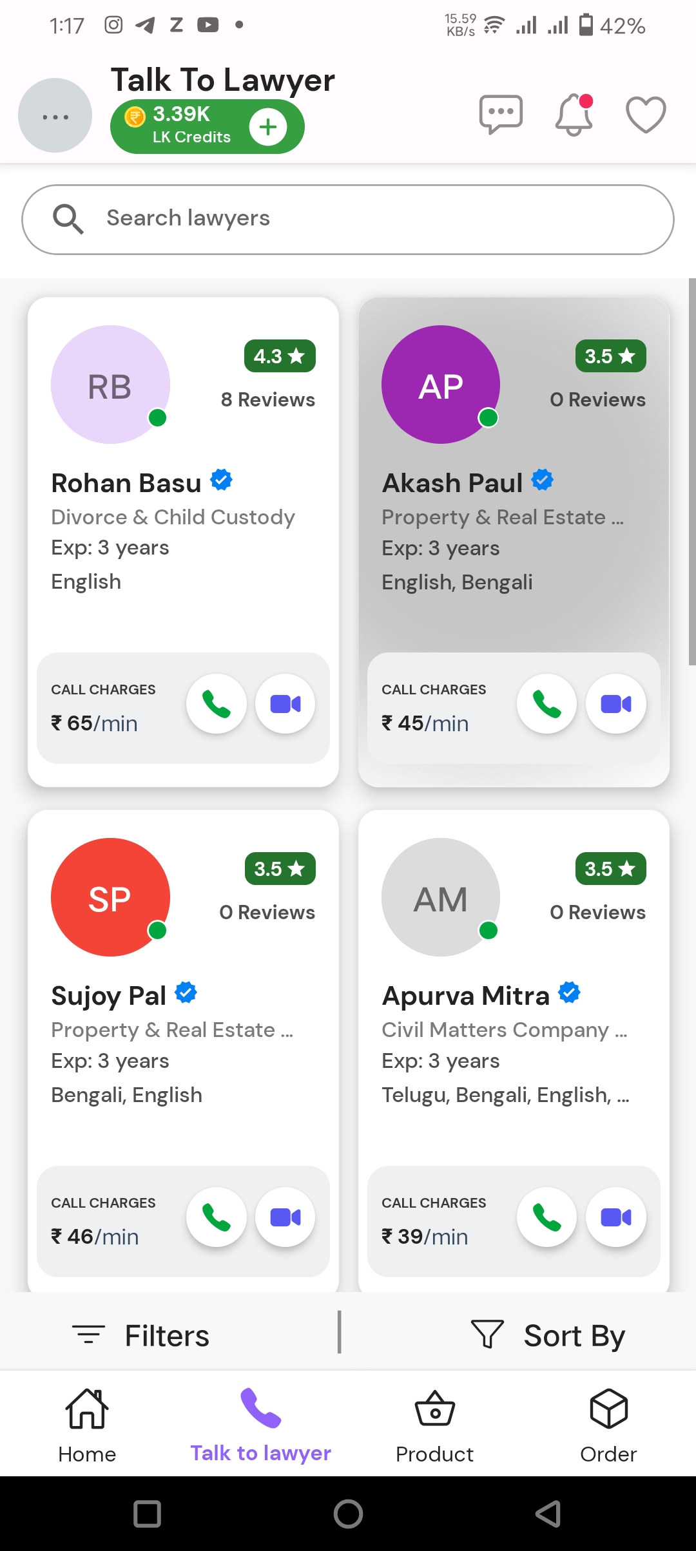Image resolution: width=696 pixels, height=1551 pixels.
Task: Open favorites via the heart icon
Action: 646,115
